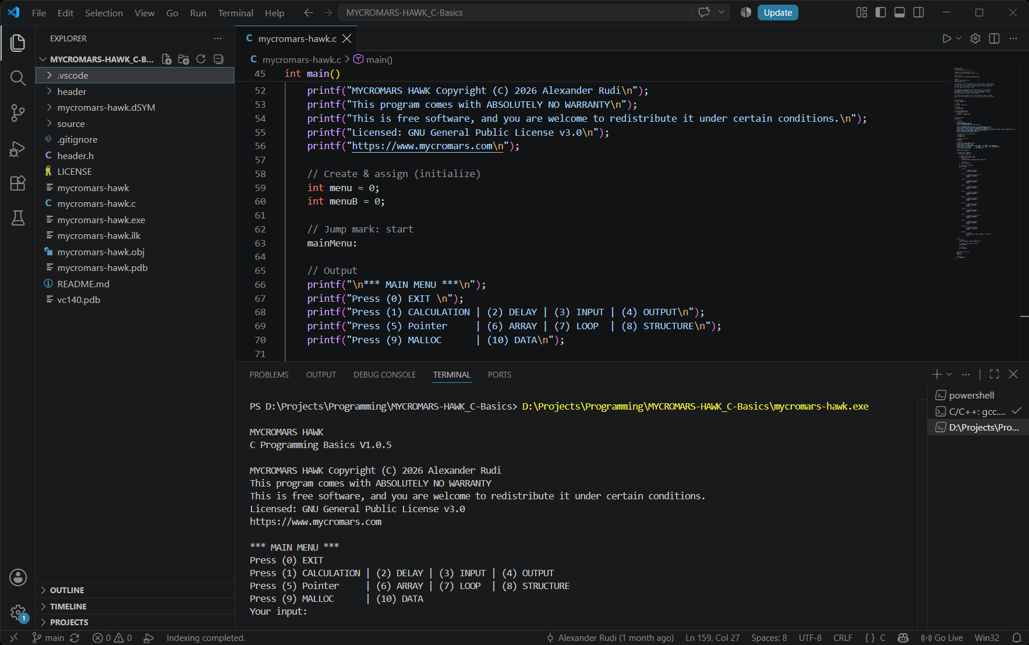Screen dimensions: 1029x645
Task: Maximize the terminal panel size
Action: (994, 374)
